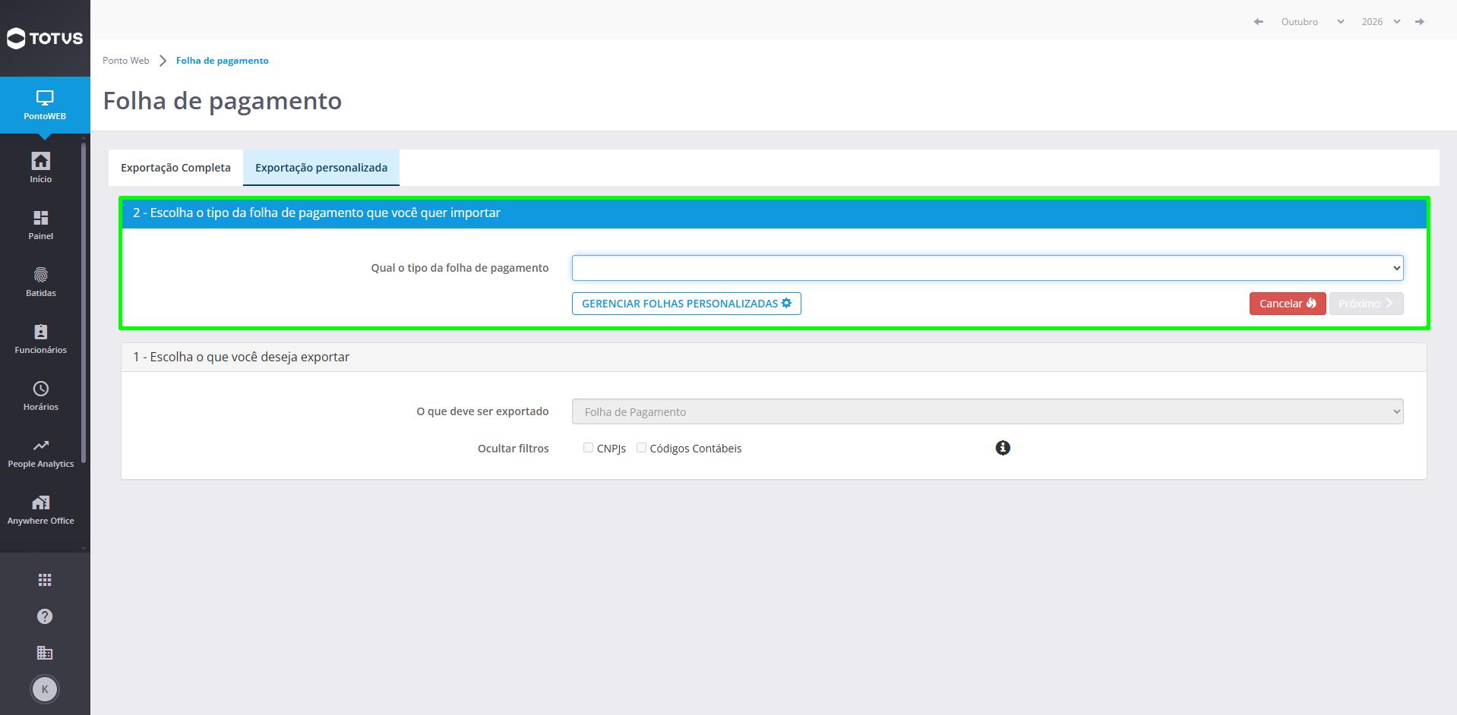Open the 2026 year dropdown
1457x715 pixels.
pyautogui.click(x=1381, y=22)
